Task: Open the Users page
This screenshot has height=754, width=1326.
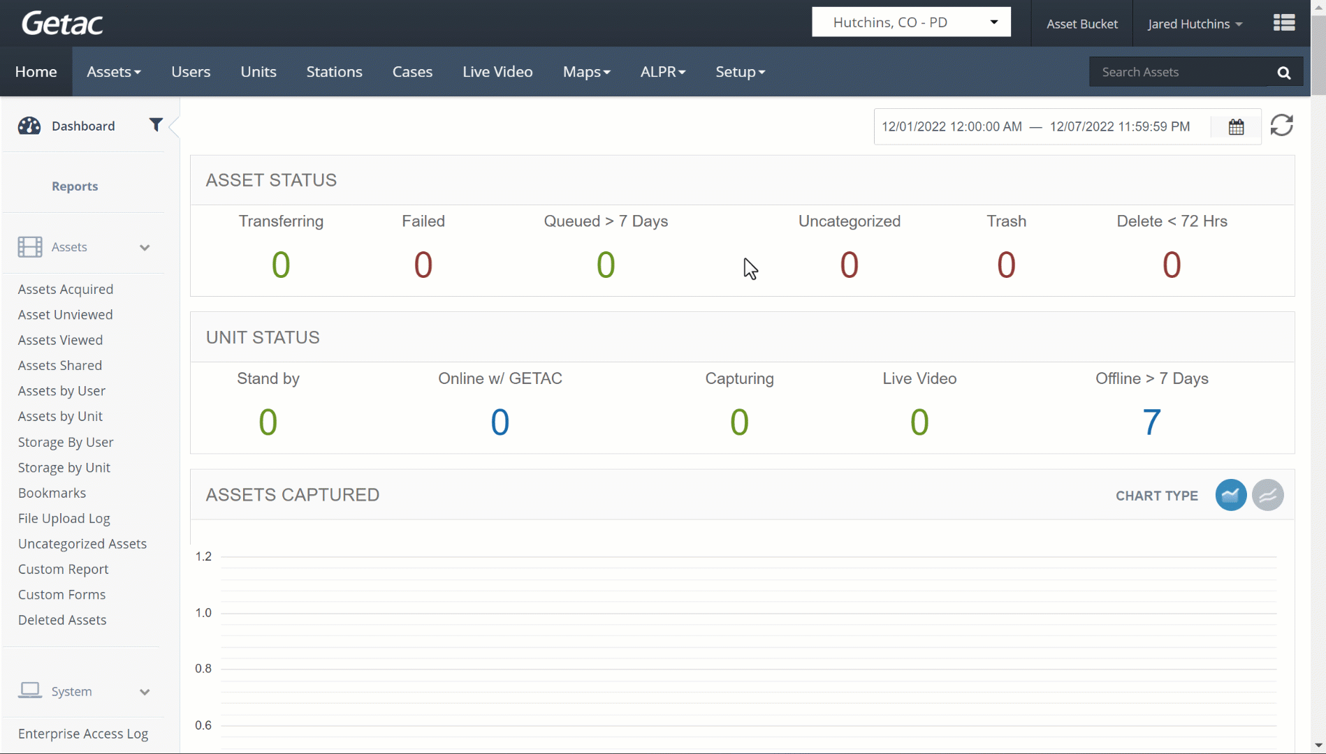Action: click(191, 72)
